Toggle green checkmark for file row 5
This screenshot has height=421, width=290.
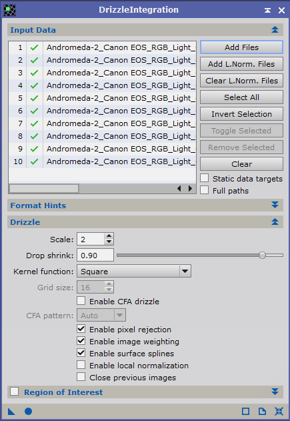pyautogui.click(x=35, y=98)
